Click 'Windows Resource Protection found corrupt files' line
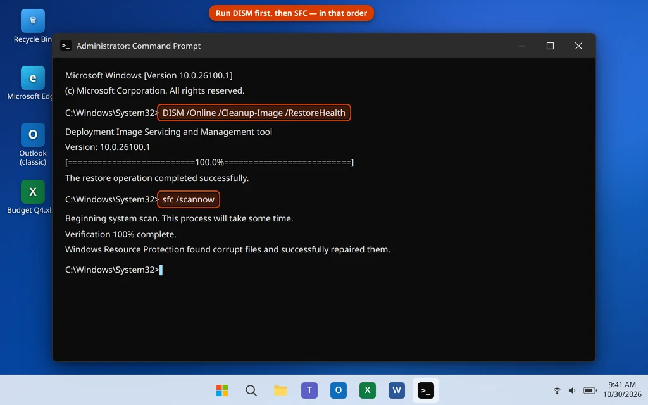This screenshot has height=405, width=648. point(228,249)
